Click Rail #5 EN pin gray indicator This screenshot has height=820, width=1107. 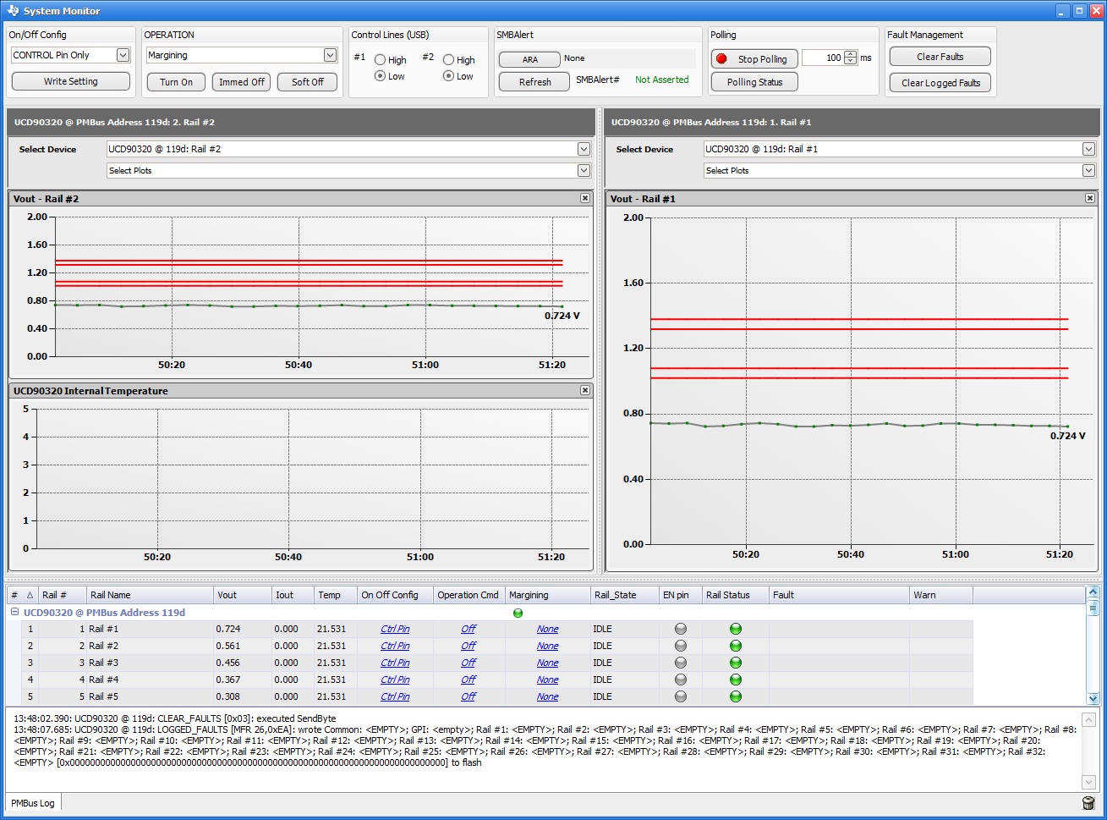pyautogui.click(x=681, y=696)
